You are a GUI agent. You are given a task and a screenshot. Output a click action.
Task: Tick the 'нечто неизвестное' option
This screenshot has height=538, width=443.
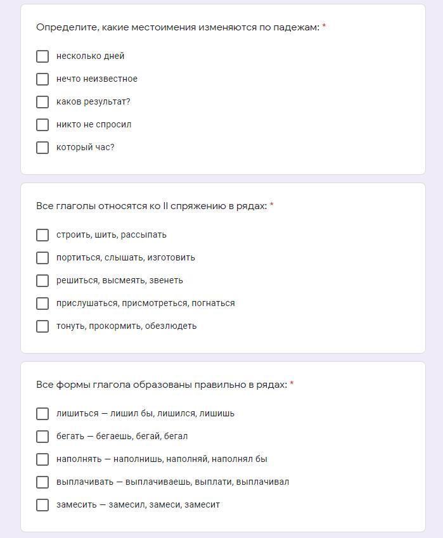click(42, 79)
